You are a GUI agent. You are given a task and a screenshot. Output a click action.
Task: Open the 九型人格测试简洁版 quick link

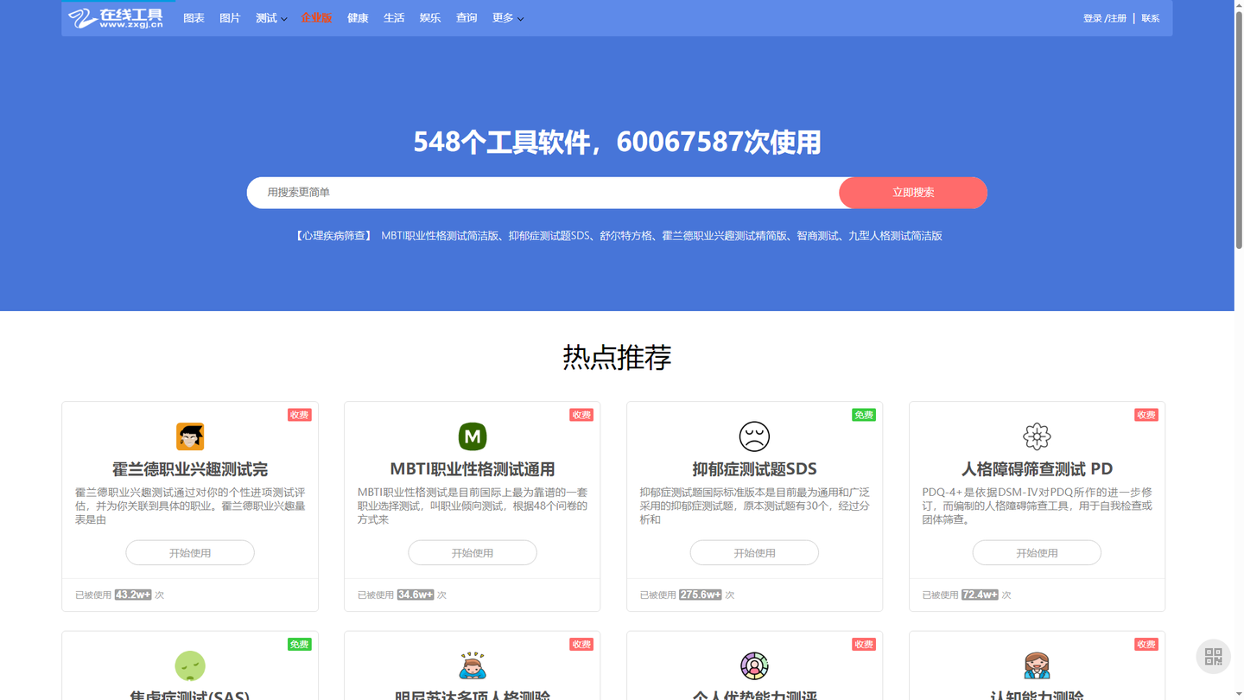click(895, 236)
